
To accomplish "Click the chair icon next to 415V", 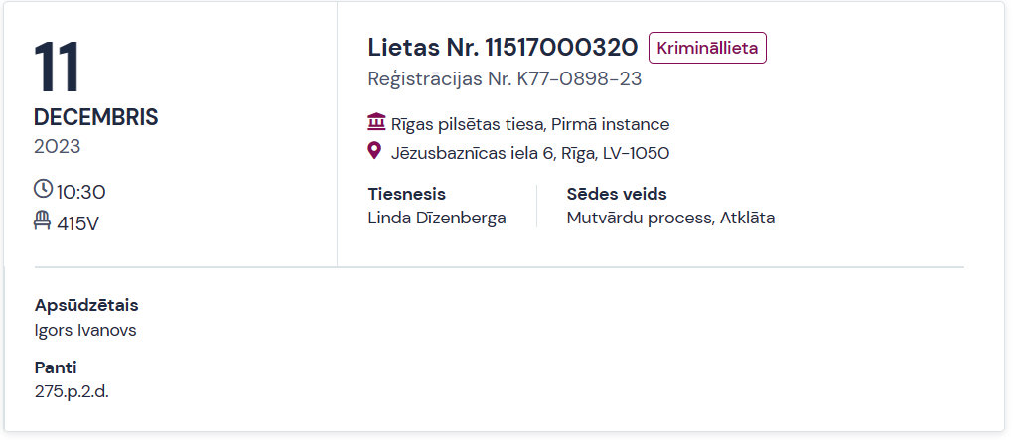I will click(x=42, y=220).
